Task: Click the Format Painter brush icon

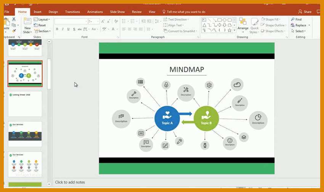Action: click(14, 31)
